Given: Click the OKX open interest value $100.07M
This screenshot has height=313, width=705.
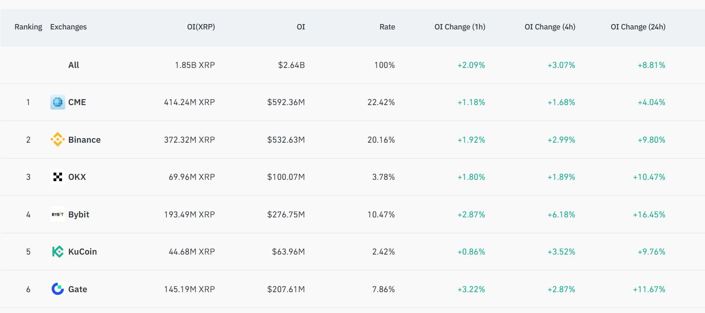Looking at the screenshot, I should (286, 177).
